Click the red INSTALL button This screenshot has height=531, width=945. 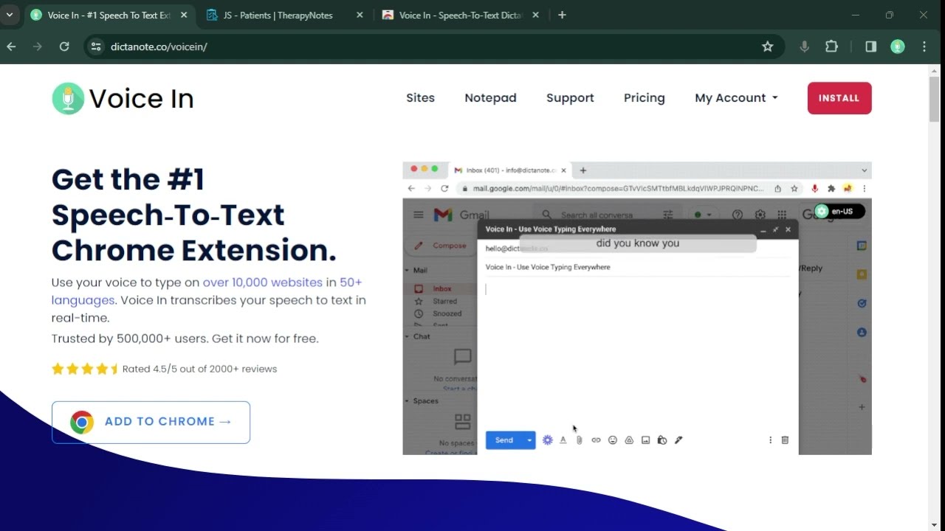point(839,98)
